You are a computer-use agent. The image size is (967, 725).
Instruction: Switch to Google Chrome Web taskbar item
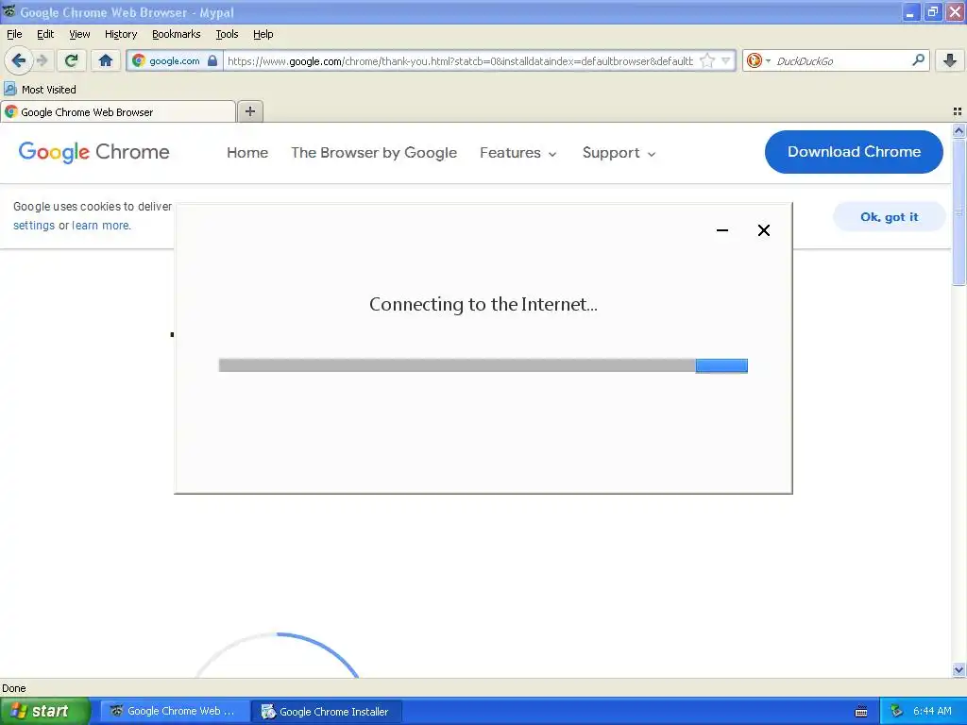tap(175, 711)
